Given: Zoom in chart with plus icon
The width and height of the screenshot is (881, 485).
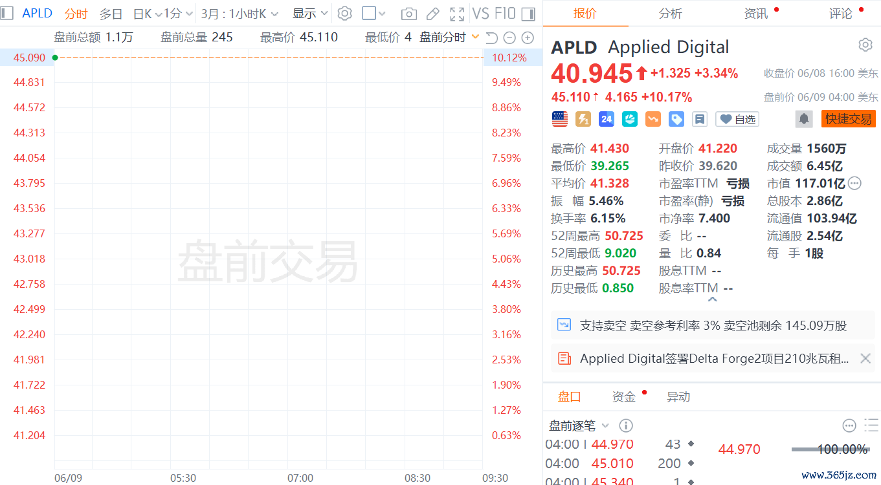Looking at the screenshot, I should [x=528, y=38].
